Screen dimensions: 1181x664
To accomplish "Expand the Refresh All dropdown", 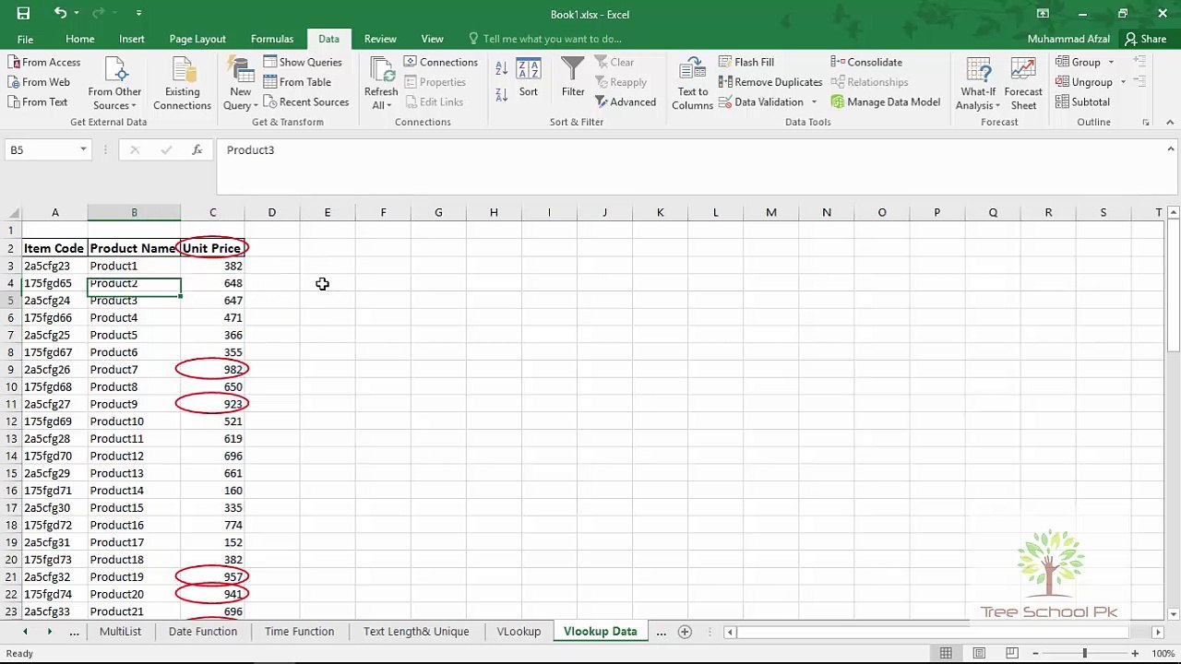I will pyautogui.click(x=380, y=99).
